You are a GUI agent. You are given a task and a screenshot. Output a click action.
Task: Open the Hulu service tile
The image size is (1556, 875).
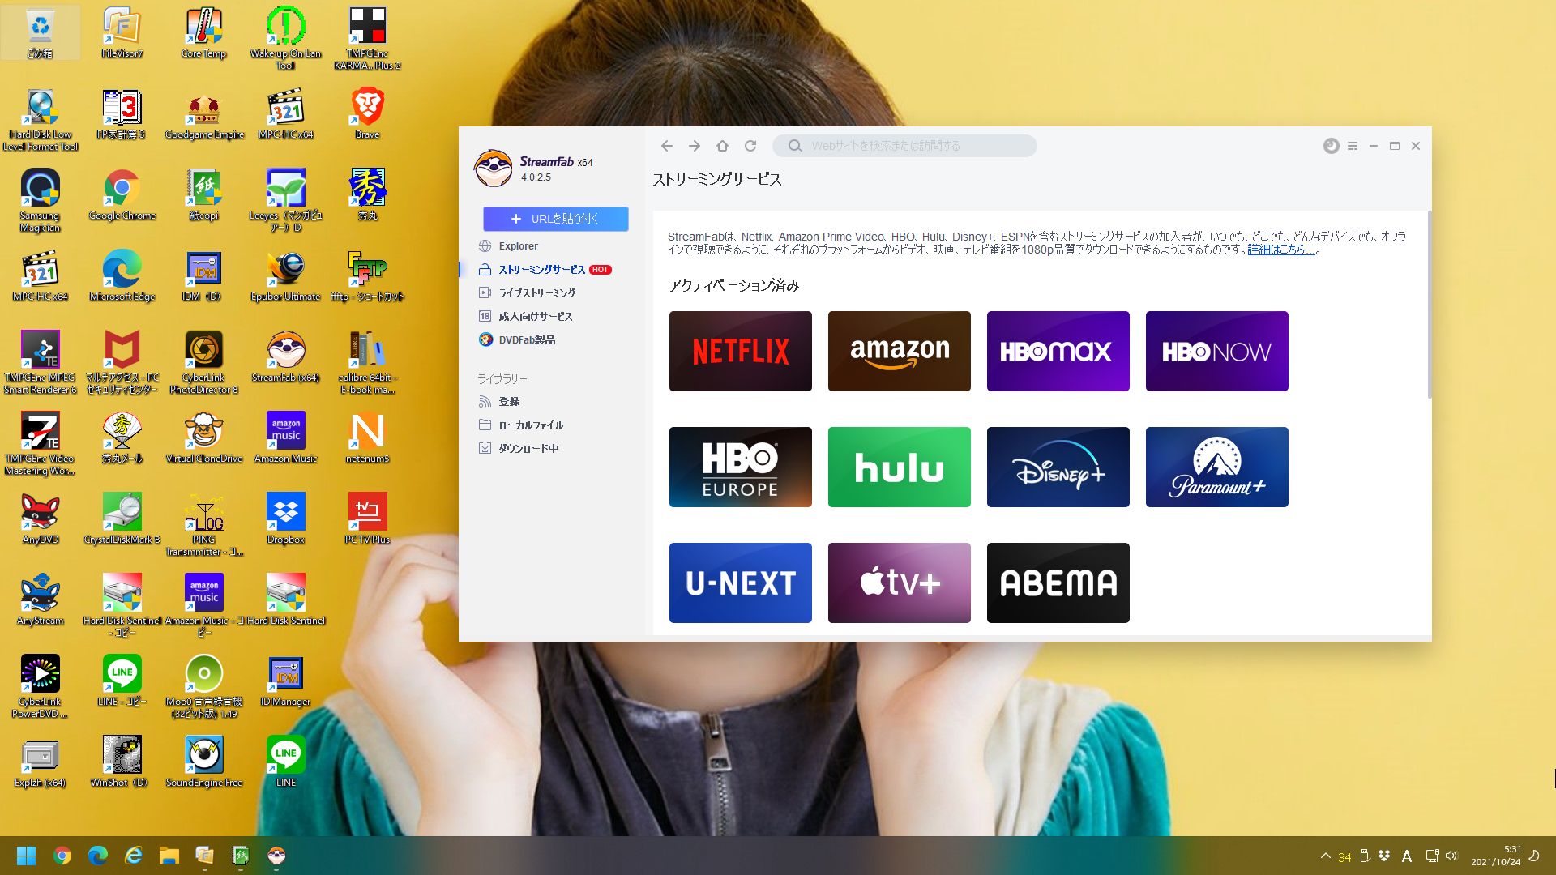(x=899, y=467)
